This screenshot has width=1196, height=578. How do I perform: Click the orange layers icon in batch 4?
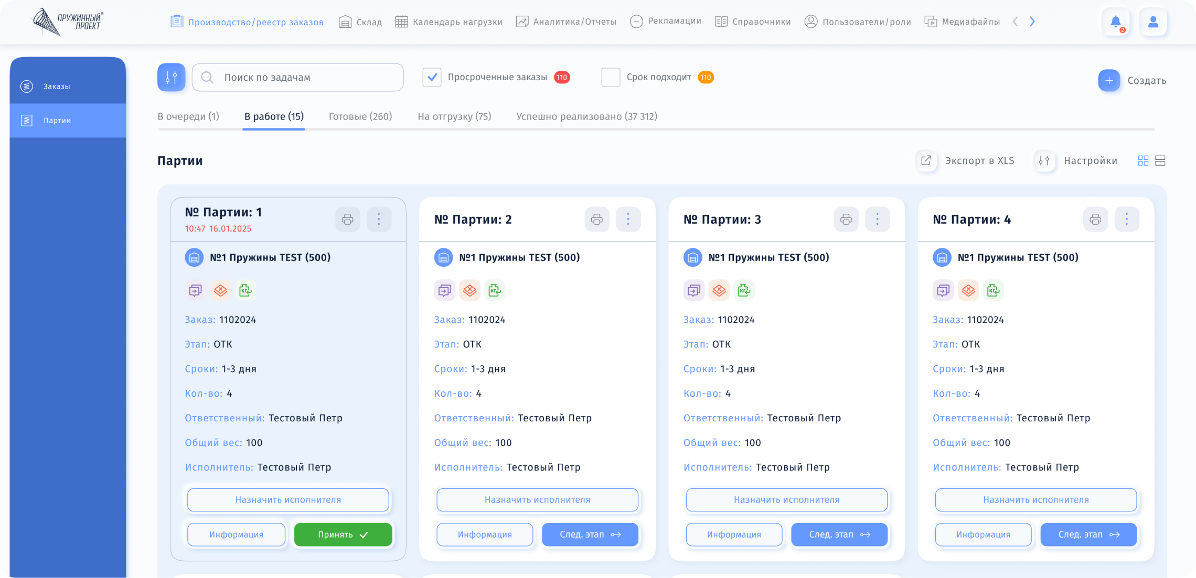(968, 290)
